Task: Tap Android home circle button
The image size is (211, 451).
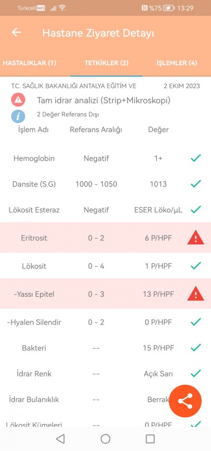Action: tap(105, 439)
